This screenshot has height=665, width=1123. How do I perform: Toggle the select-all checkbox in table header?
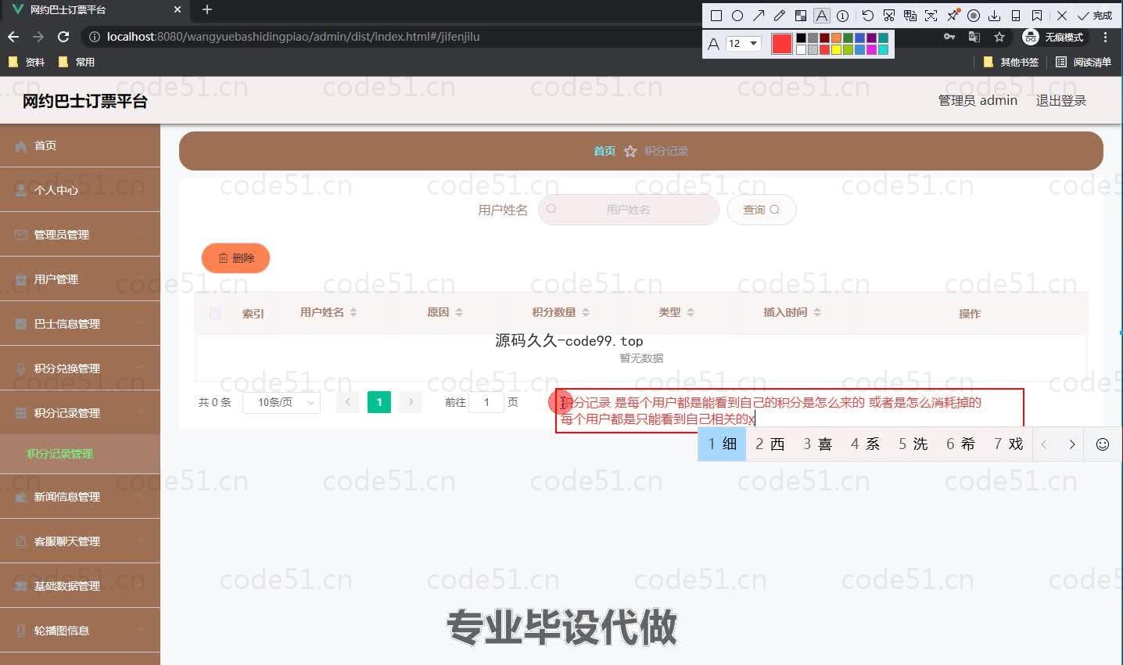pos(215,314)
